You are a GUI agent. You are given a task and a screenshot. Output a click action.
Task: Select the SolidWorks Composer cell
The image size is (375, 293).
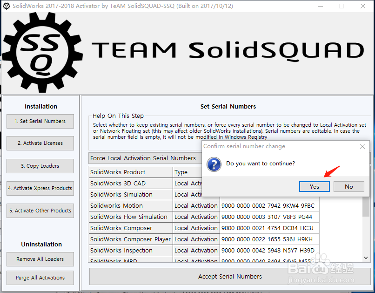130,228
